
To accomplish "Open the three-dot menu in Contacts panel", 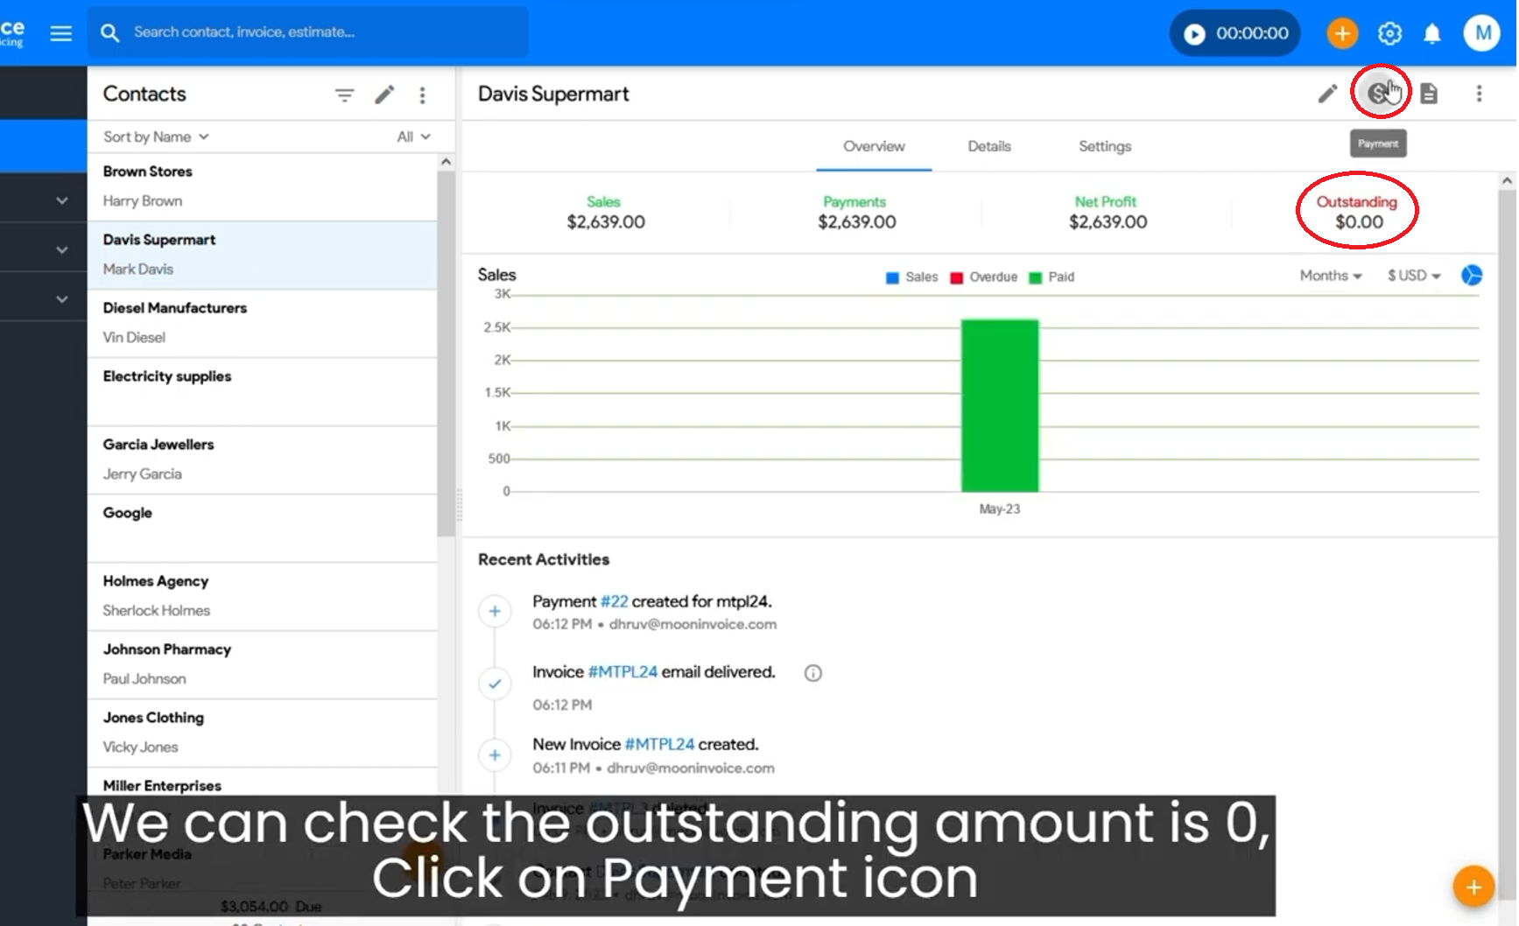I will coord(422,95).
